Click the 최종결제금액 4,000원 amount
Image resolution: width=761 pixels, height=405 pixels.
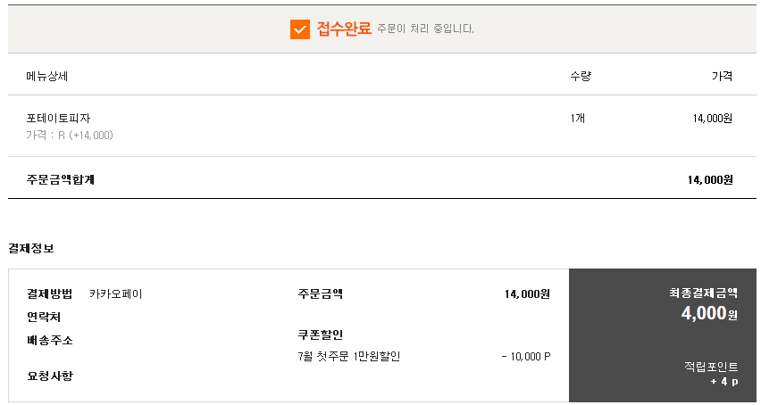[x=709, y=313]
